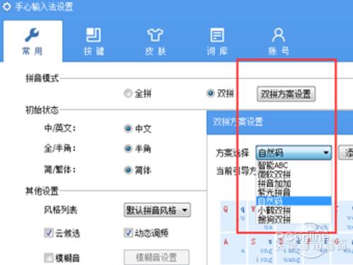Click the 其他设置 section label
The width and height of the screenshot is (353, 265).
42,191
